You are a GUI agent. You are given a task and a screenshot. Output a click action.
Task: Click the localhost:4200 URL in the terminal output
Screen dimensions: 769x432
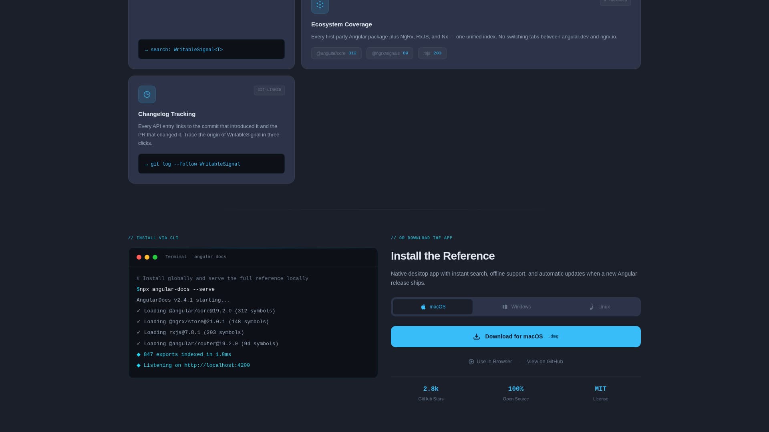217,365
